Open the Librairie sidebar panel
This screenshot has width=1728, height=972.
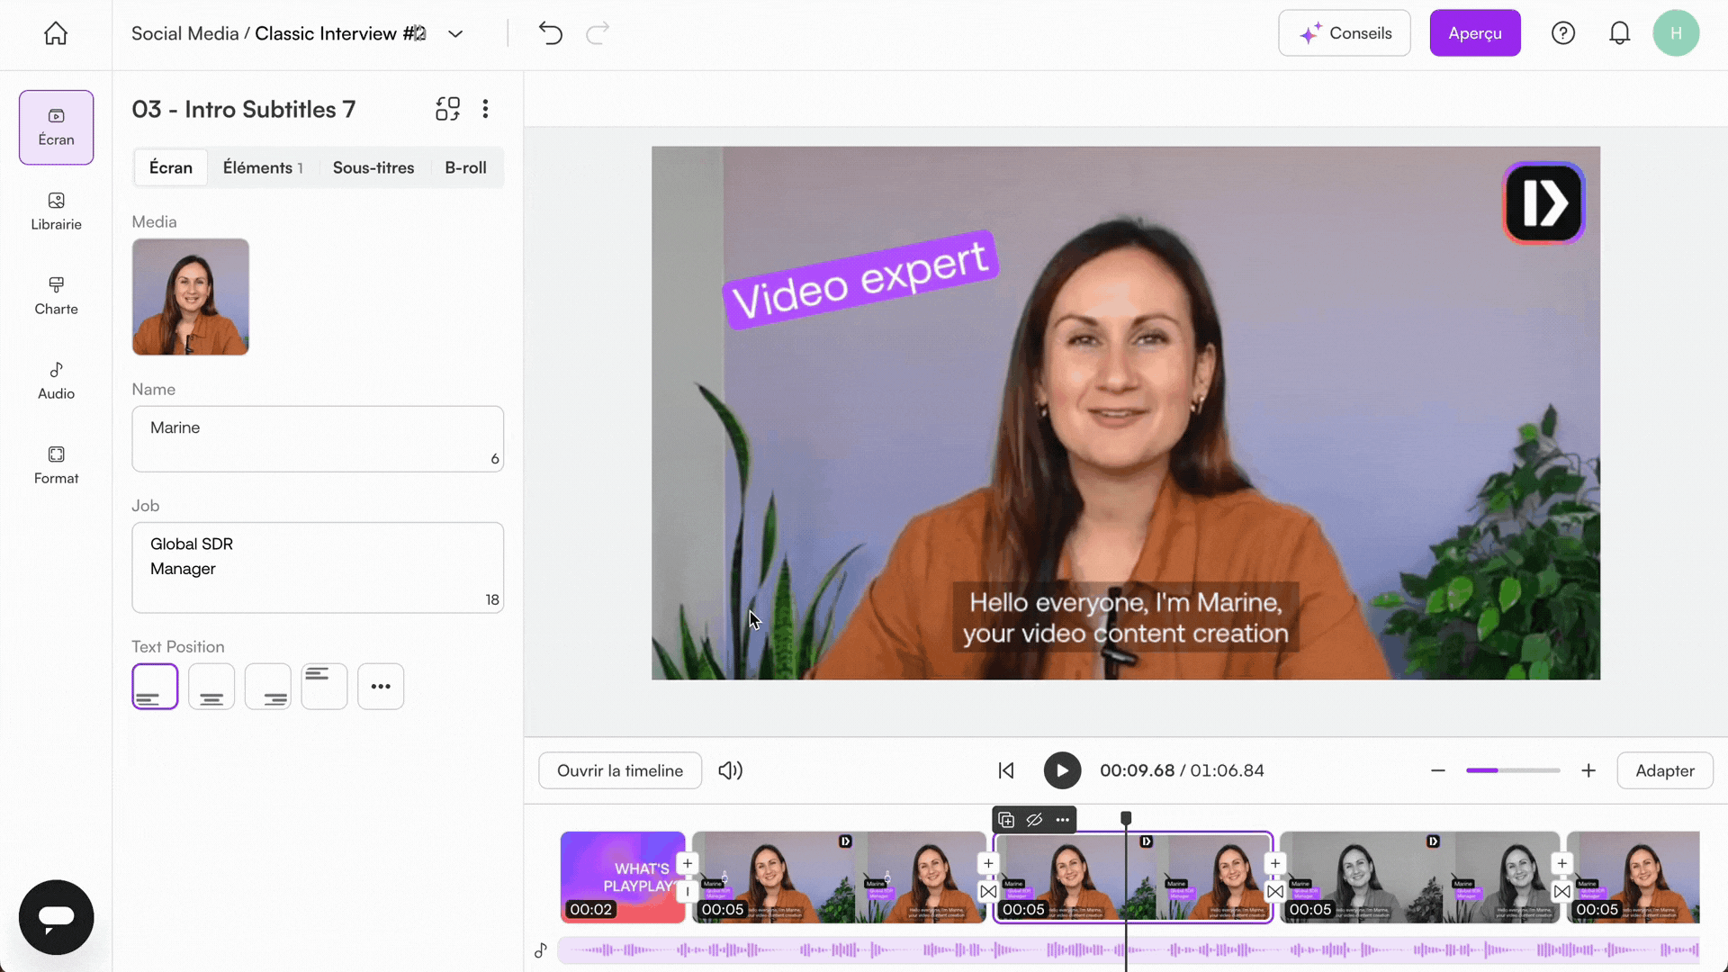point(56,211)
